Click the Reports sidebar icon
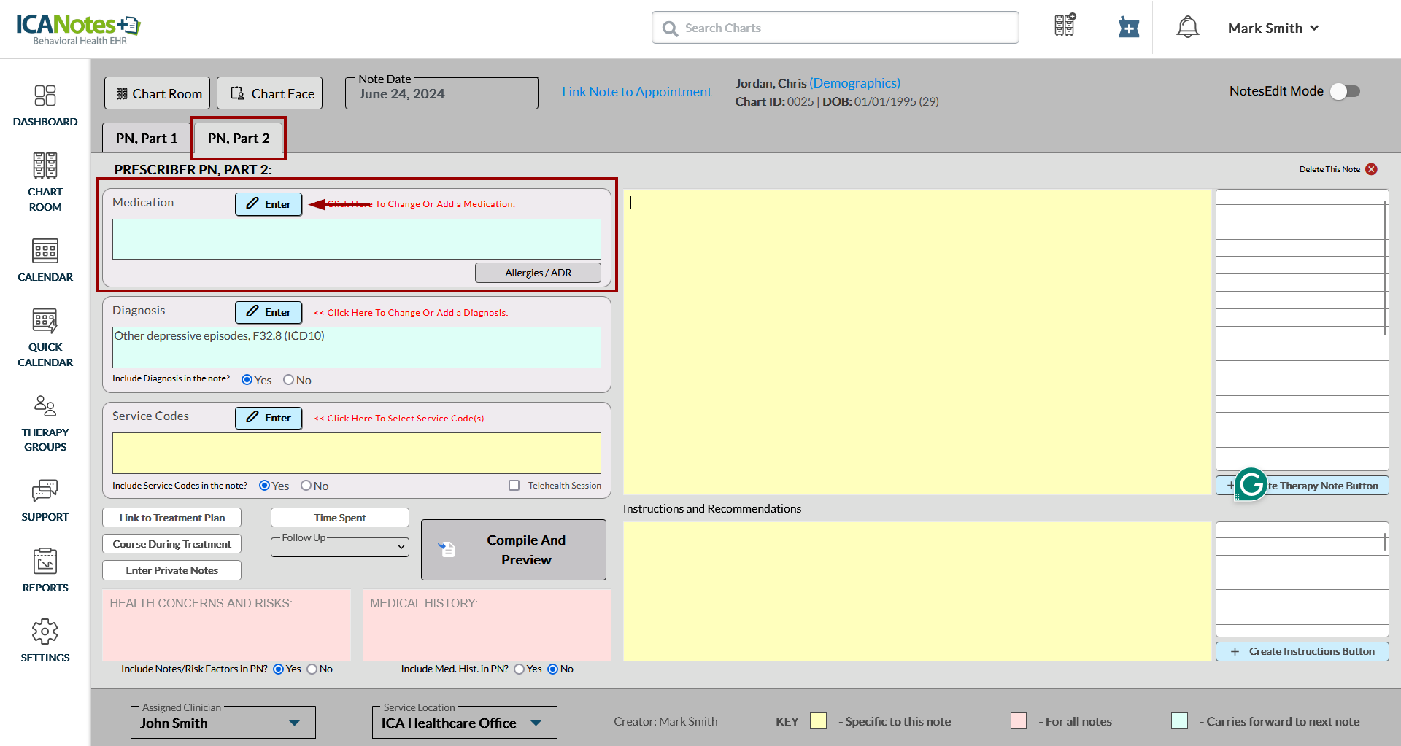 45,570
